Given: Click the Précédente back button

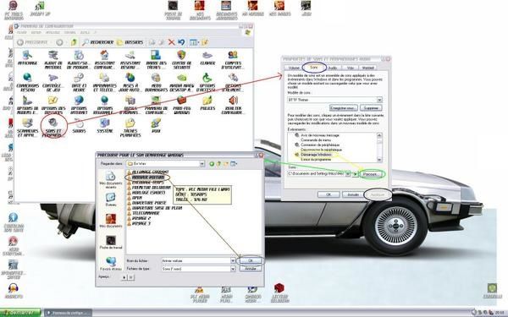Looking at the screenshot, I should coord(32,42).
